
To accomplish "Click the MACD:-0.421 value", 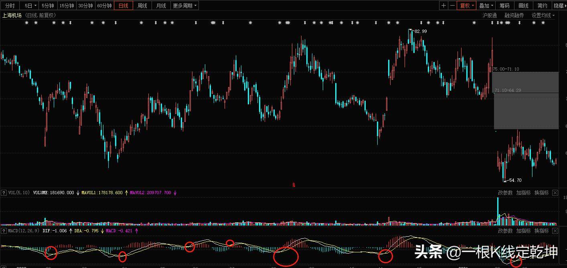I will click(119, 231).
